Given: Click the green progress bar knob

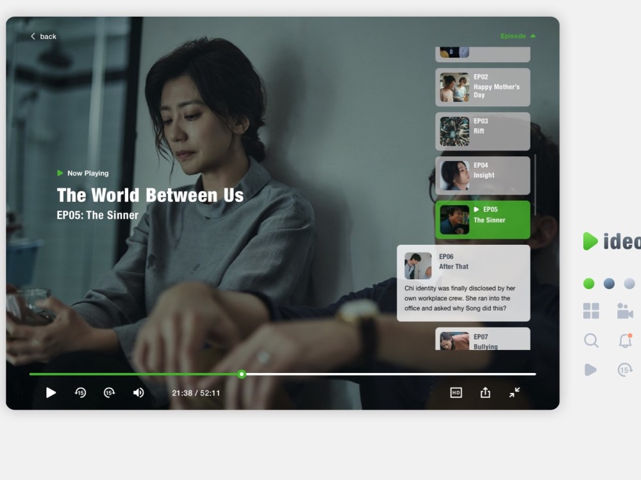Looking at the screenshot, I should (242, 374).
